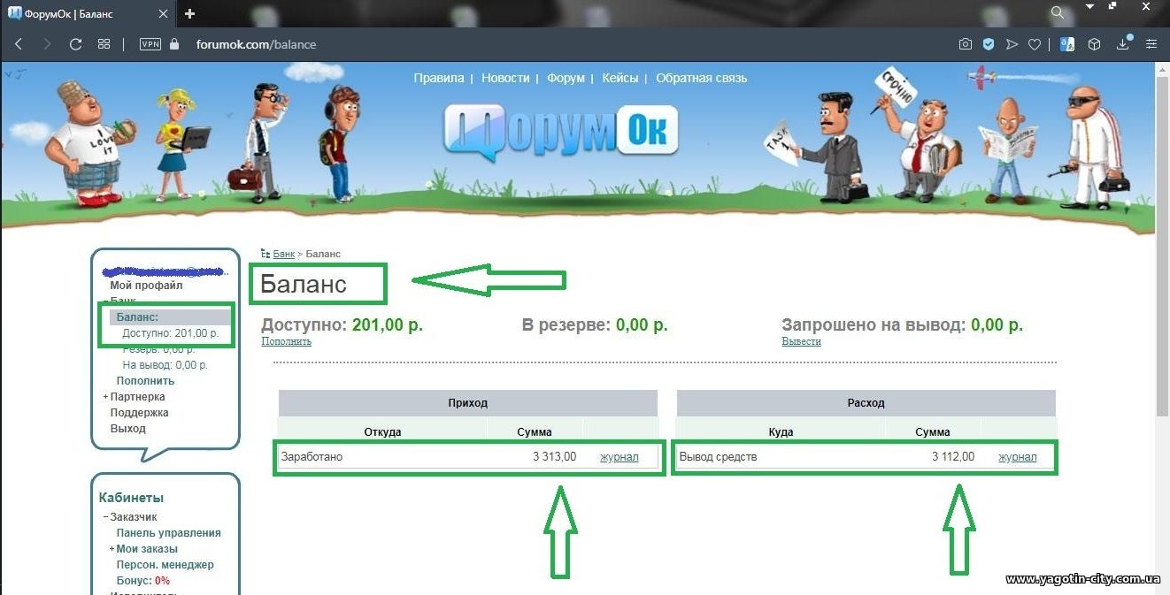Screen dimensions: 1170x595
Task: Click the tab search magnifier icon
Action: tap(1058, 13)
